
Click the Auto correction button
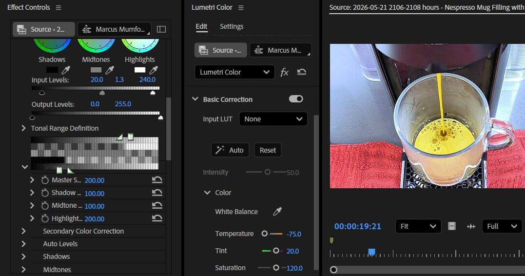(230, 150)
